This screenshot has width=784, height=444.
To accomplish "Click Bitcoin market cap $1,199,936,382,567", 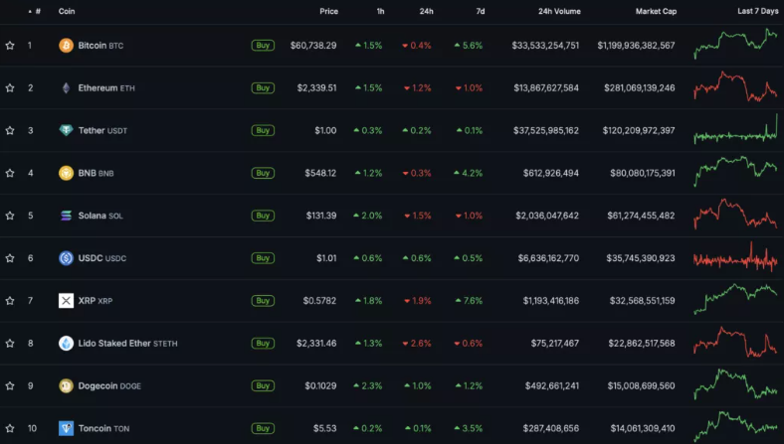I will coord(636,46).
